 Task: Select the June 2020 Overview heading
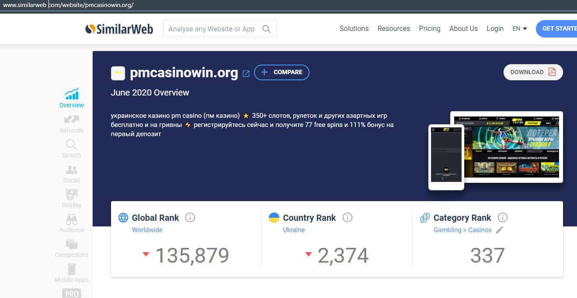(150, 92)
